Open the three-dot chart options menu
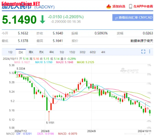The width and height of the screenshot is (155, 138). tap(150, 51)
